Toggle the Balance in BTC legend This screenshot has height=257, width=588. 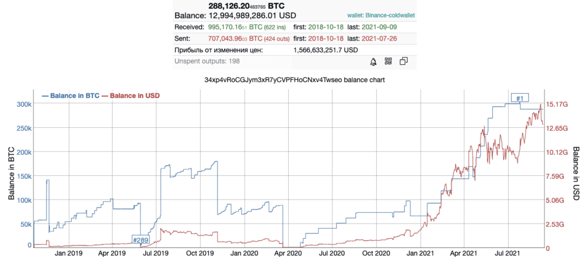(70, 96)
